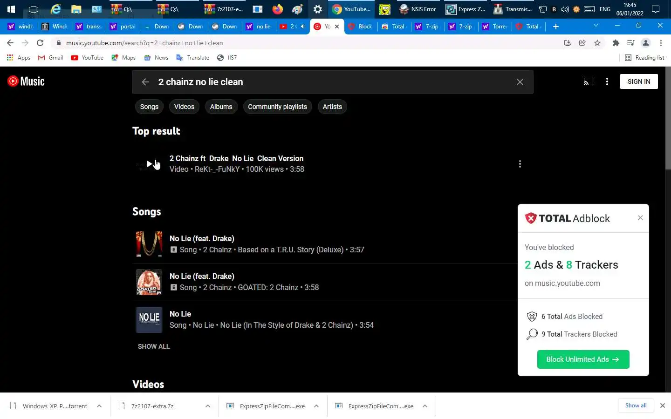Close the Total Adblock popup
The width and height of the screenshot is (671, 419).
(640, 218)
